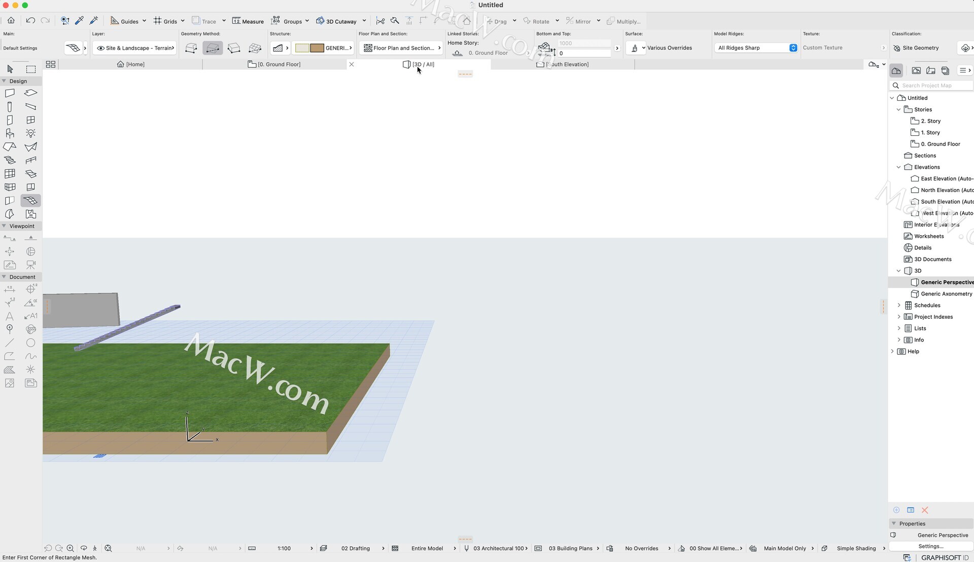Select the Dimension tool
974x562 pixels.
10,289
